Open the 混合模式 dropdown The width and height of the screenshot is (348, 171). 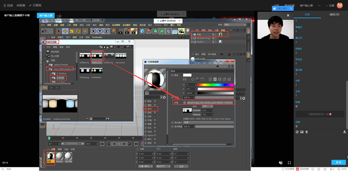click(x=208, y=123)
